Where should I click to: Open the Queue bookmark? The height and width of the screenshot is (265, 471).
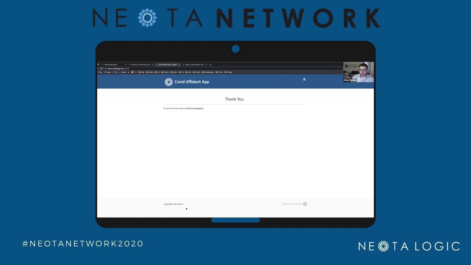tap(107, 72)
